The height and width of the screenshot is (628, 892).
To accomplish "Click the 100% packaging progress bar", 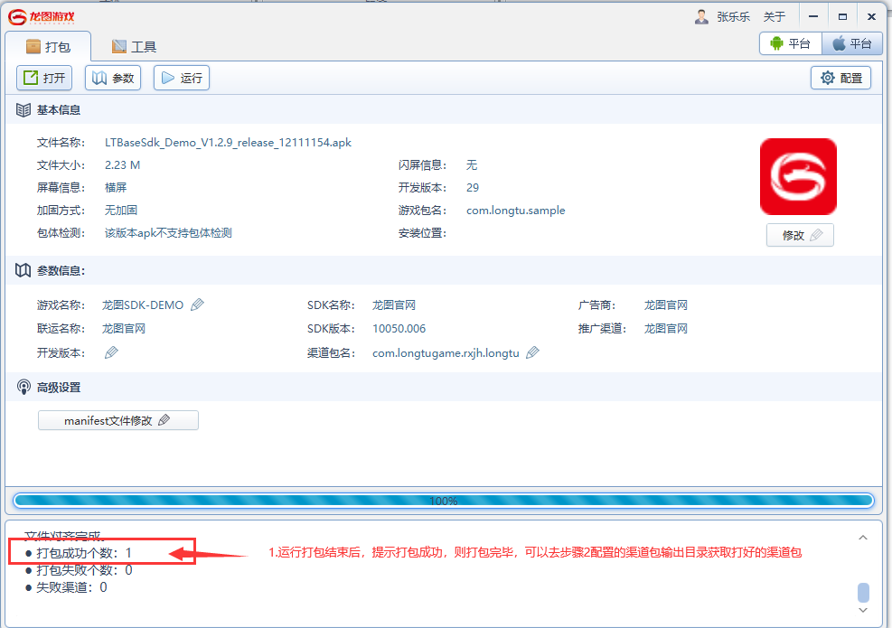I will (443, 501).
